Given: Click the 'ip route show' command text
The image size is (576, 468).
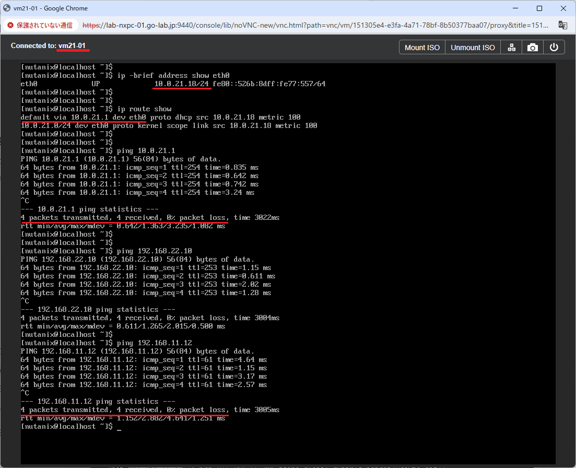Looking at the screenshot, I should click(x=144, y=109).
